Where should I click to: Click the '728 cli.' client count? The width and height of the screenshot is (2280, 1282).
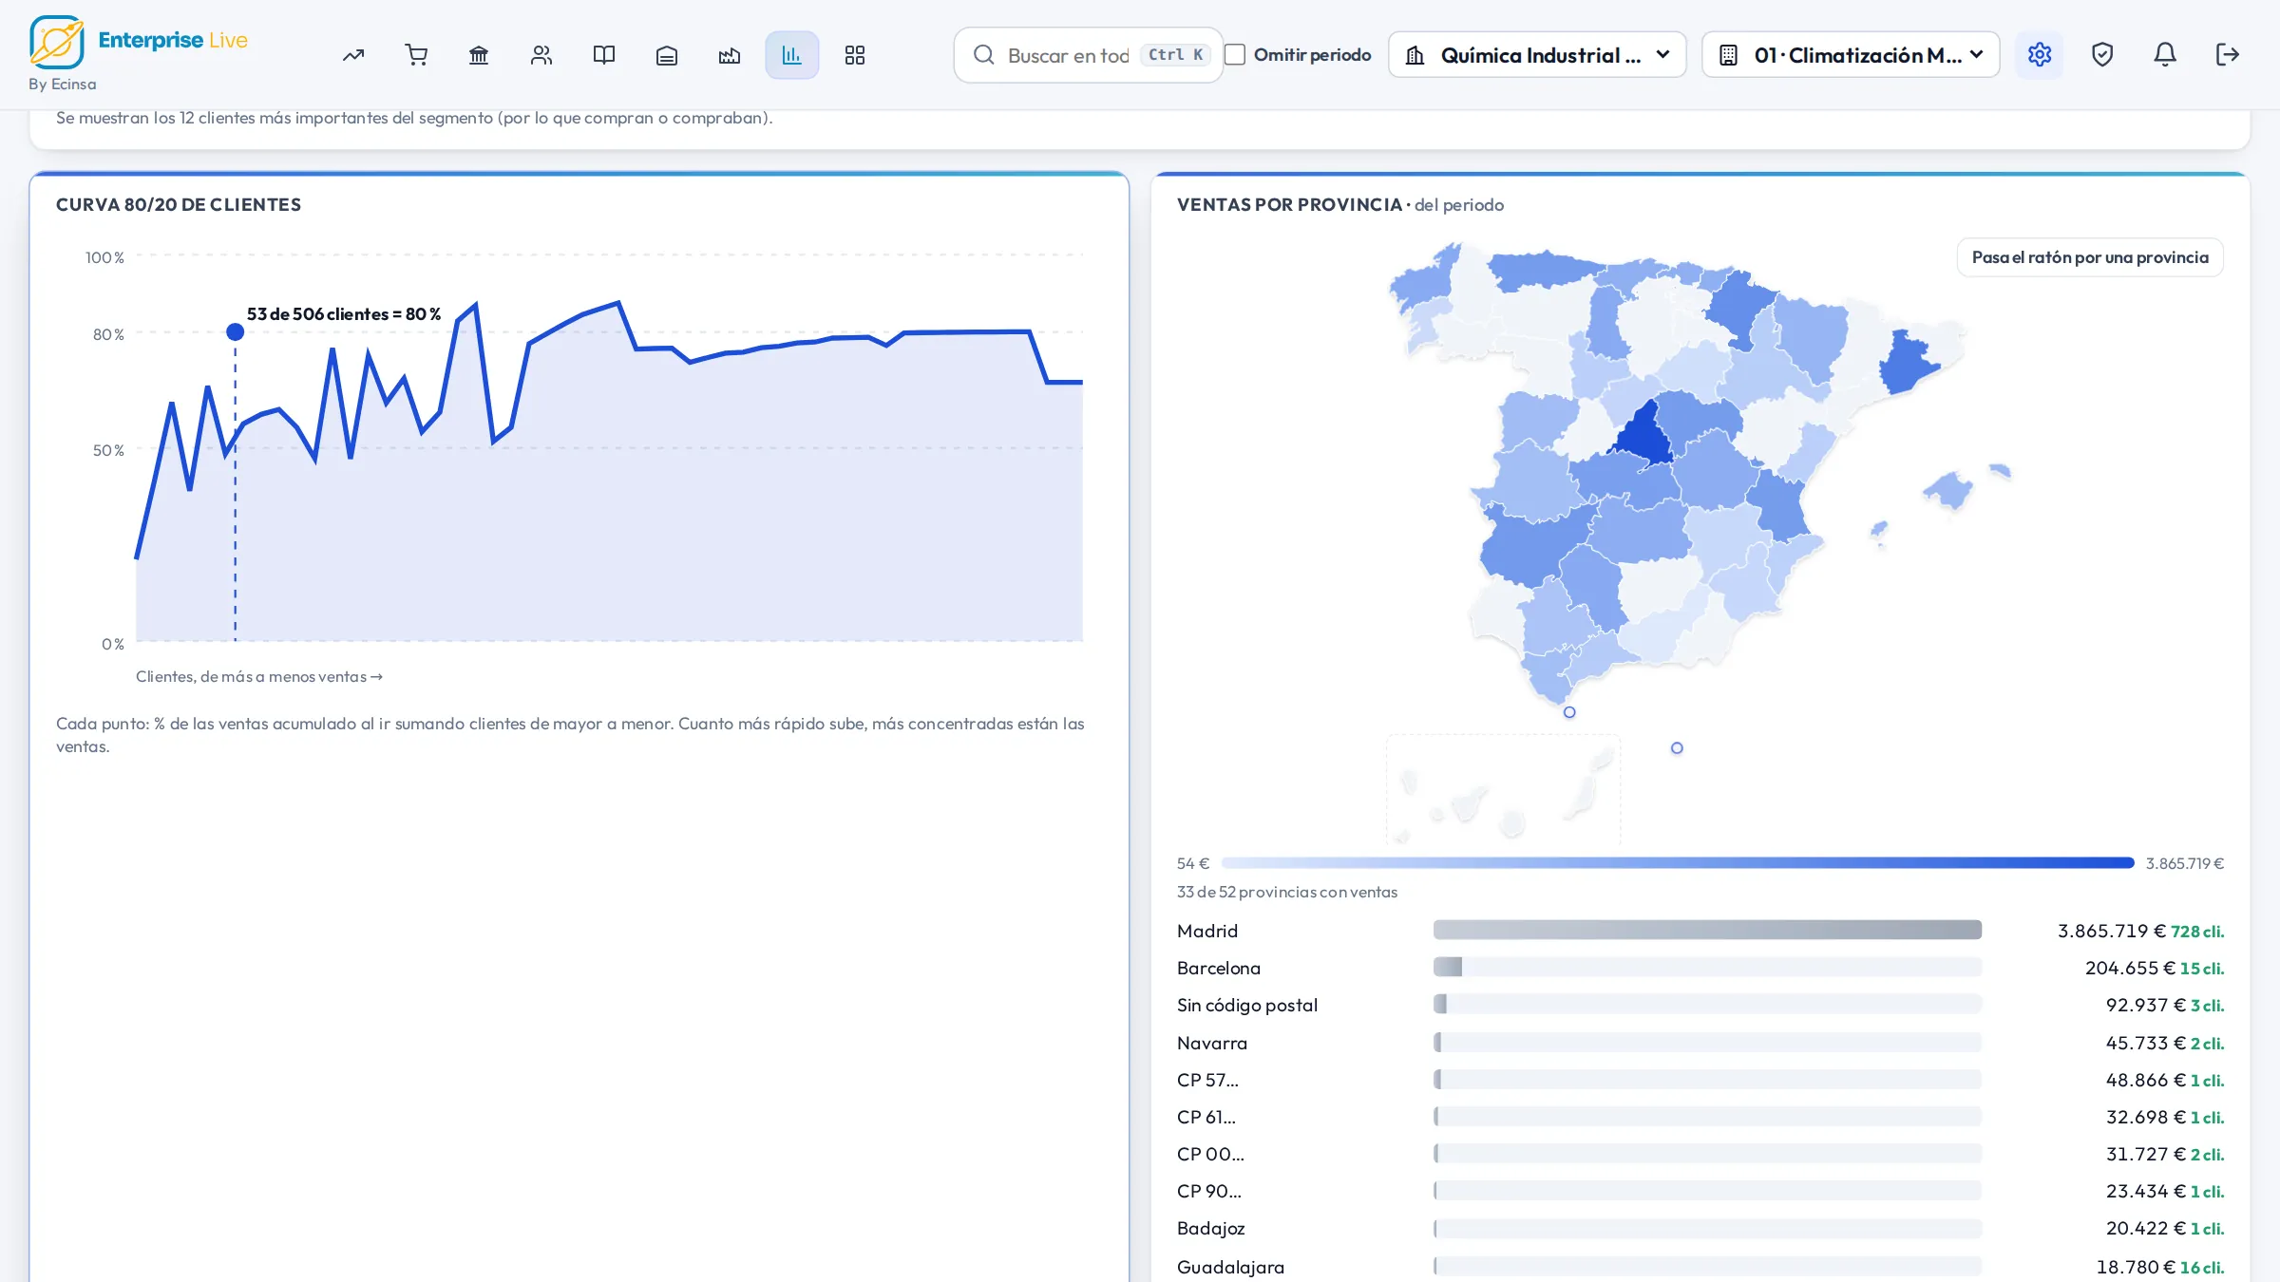[x=2197, y=932]
